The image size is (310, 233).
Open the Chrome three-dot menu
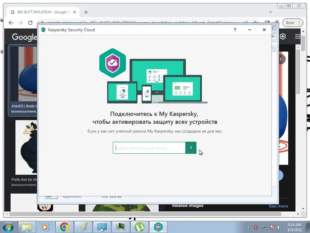click(x=299, y=23)
